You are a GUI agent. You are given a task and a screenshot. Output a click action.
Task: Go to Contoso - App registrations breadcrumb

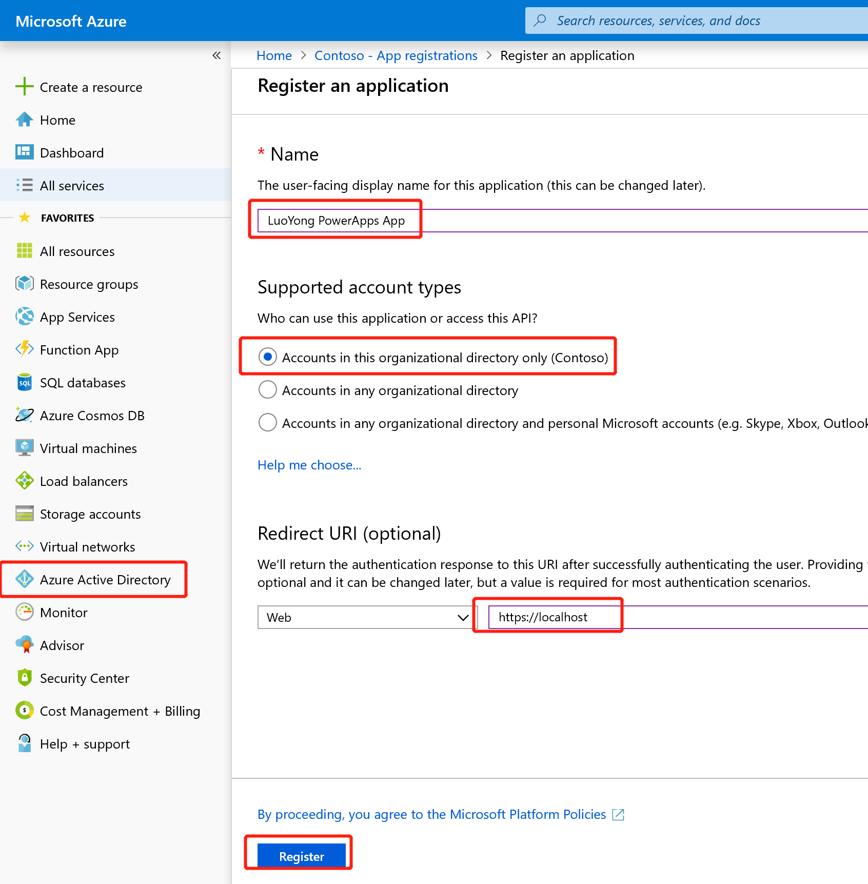[396, 55]
